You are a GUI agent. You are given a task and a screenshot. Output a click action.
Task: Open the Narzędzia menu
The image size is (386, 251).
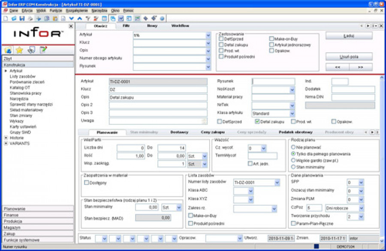[x=99, y=11]
